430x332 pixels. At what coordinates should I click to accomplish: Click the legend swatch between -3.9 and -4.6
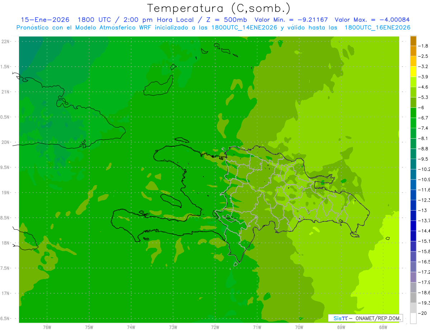(x=413, y=82)
